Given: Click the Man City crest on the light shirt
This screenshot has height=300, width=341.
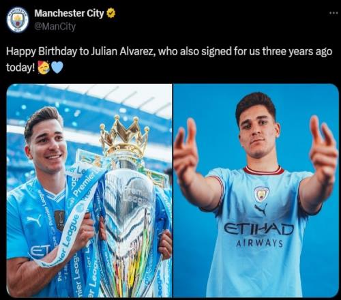Looking at the screenshot, I should [x=261, y=194].
